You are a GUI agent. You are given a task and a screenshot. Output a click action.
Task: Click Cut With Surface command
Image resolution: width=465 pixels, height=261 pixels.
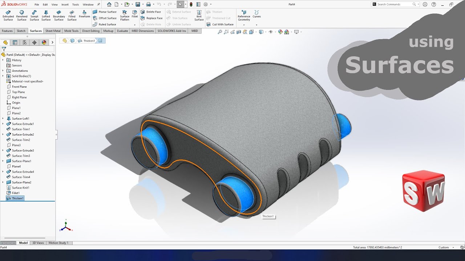pyautogui.click(x=220, y=24)
